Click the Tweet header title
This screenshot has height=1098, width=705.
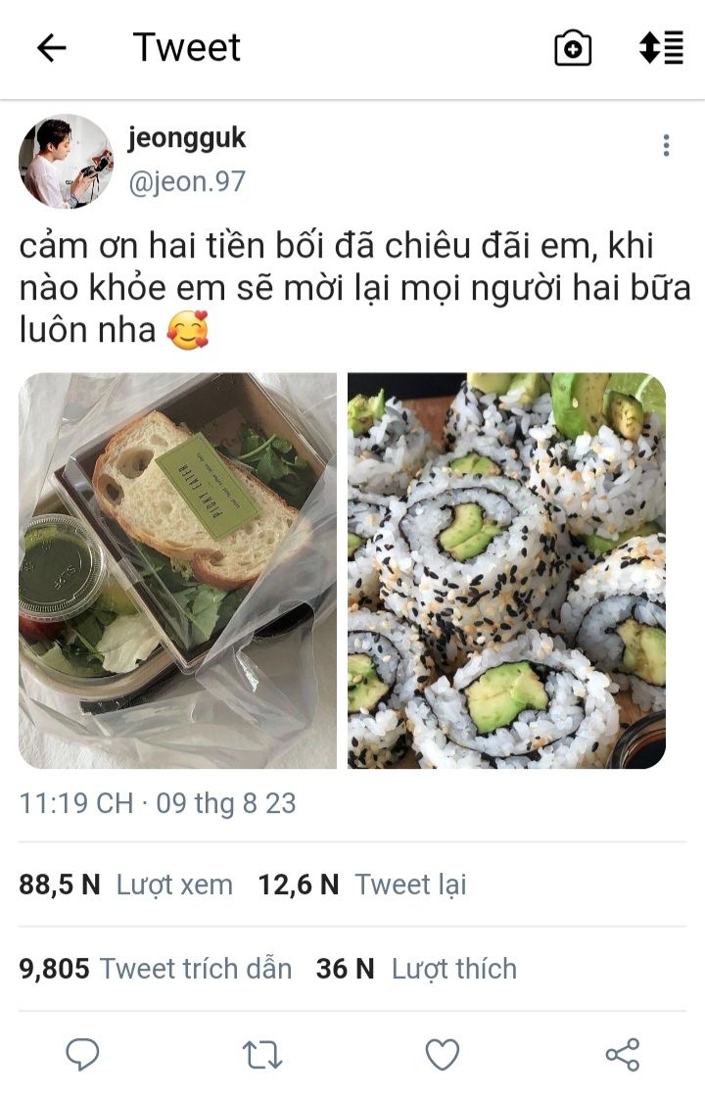(187, 48)
